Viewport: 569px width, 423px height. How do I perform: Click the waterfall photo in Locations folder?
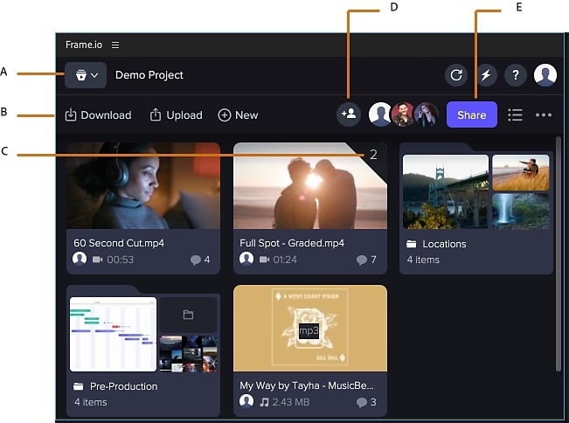click(521, 211)
